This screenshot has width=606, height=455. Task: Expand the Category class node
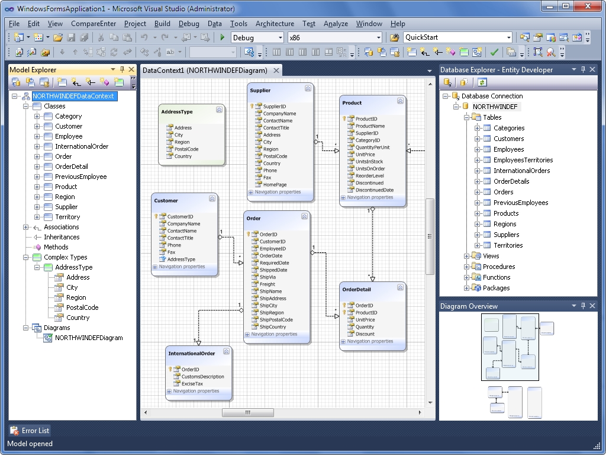click(37, 116)
